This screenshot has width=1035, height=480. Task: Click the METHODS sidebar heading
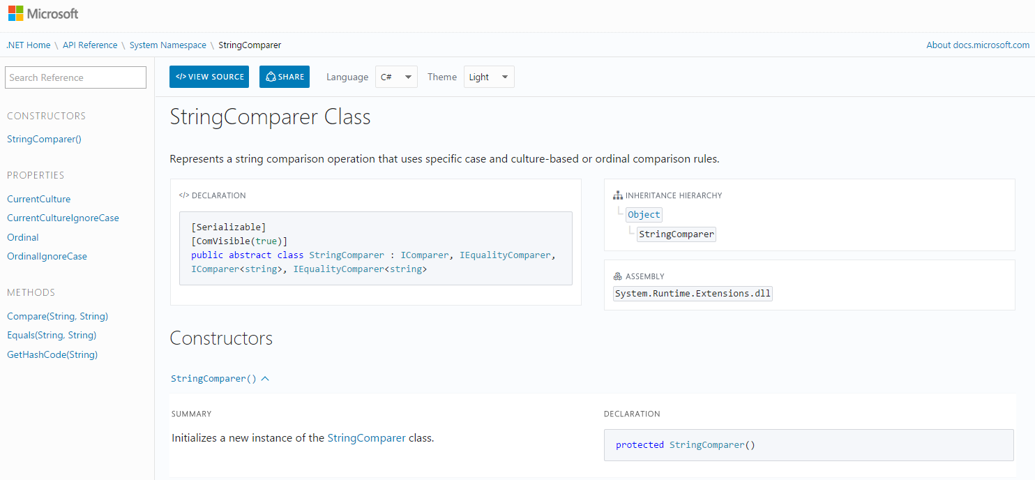[x=31, y=292]
